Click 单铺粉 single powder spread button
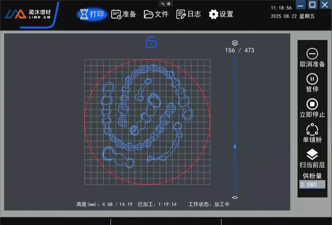Image resolution: width=332 pixels, height=225 pixels. (x=312, y=133)
